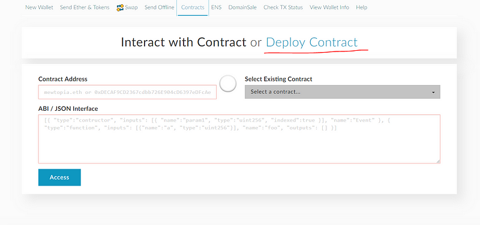This screenshot has width=480, height=225.
Task: Switch to the Send Offline tab
Action: point(159,7)
